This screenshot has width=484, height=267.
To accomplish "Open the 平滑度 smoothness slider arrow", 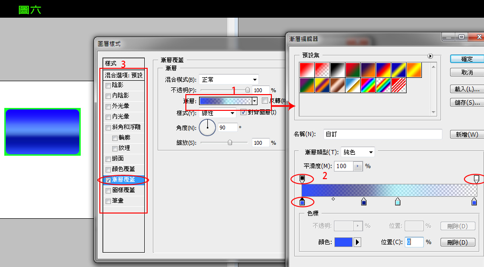I will pyautogui.click(x=358, y=166).
